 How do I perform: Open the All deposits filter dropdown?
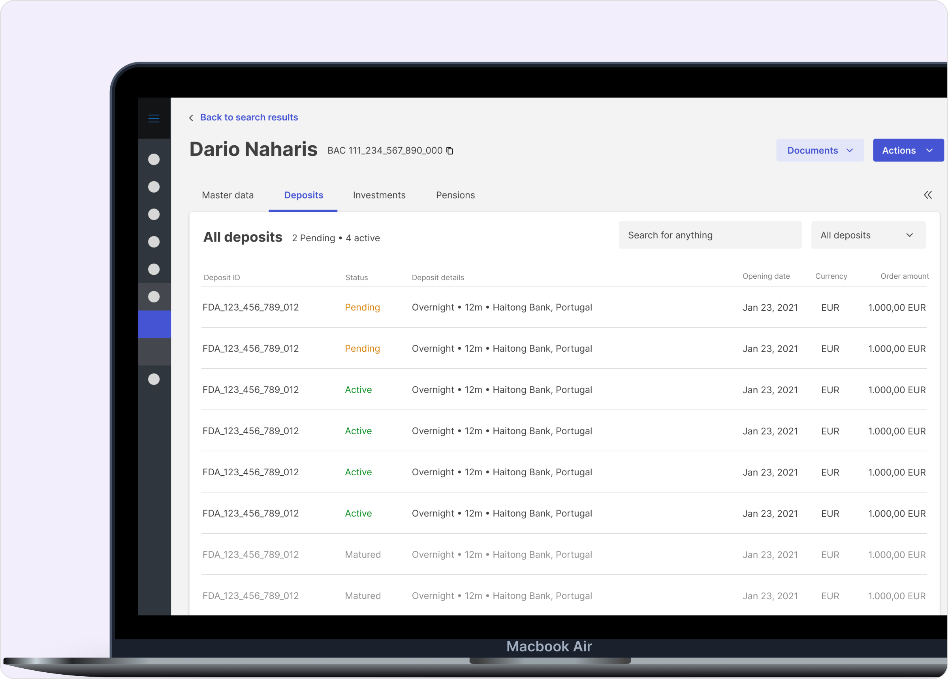click(x=868, y=235)
